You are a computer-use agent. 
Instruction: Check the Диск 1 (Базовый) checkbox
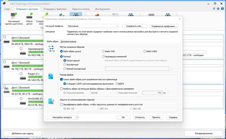[x=5, y=62]
